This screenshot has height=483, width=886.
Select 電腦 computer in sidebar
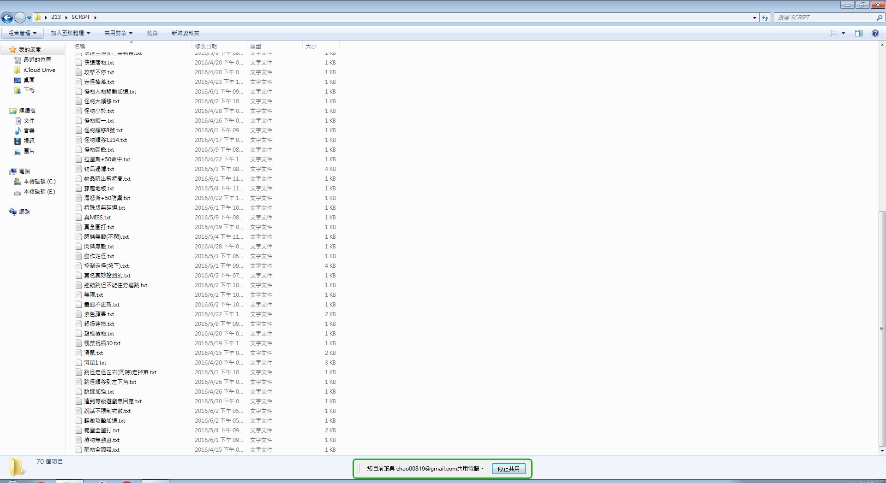[19, 171]
